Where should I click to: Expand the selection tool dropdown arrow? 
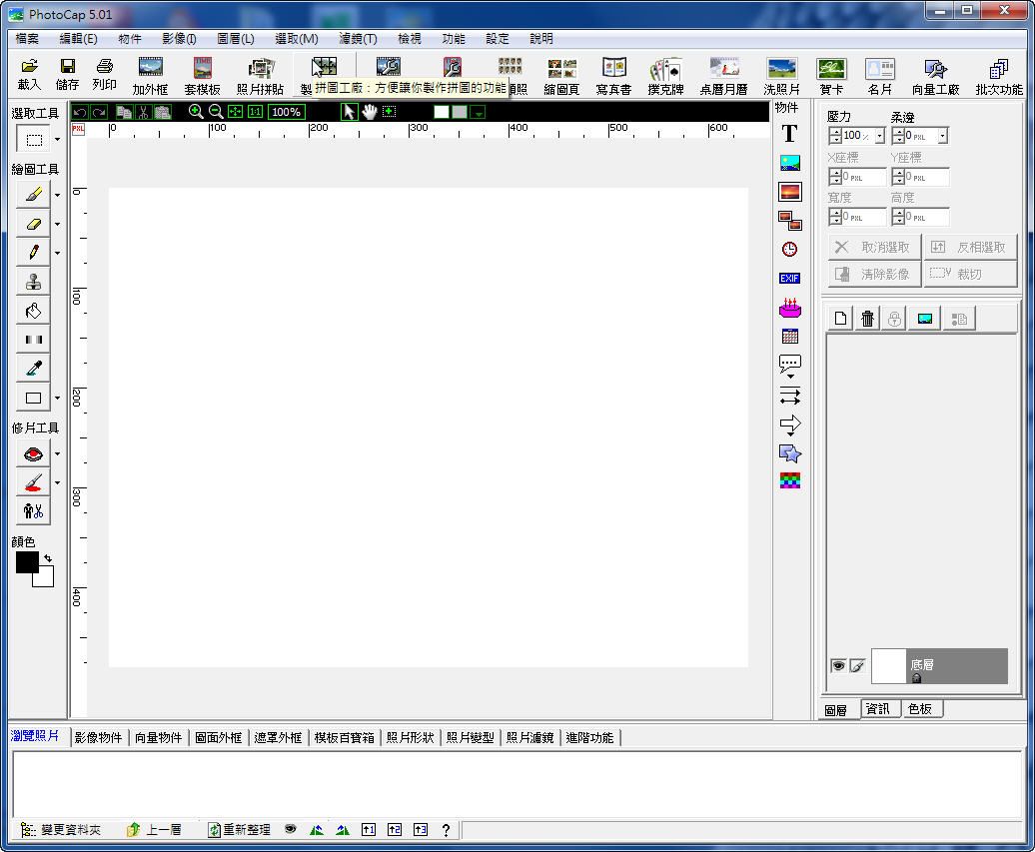57,140
